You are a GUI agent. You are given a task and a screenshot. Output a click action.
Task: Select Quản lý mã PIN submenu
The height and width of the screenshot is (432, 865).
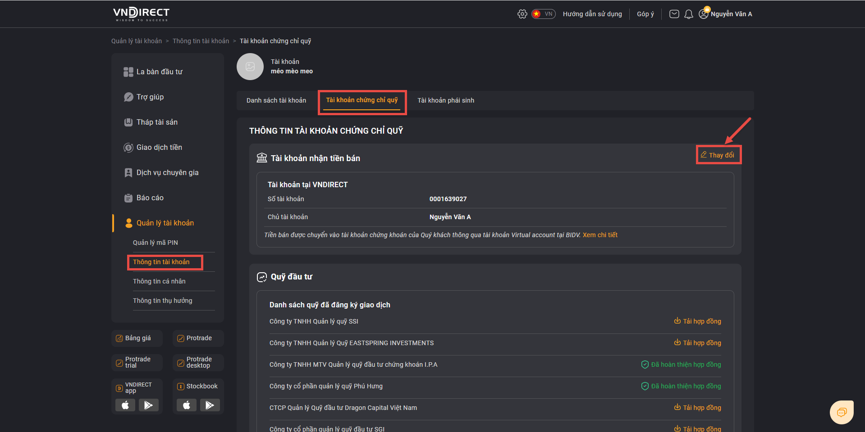(x=156, y=243)
